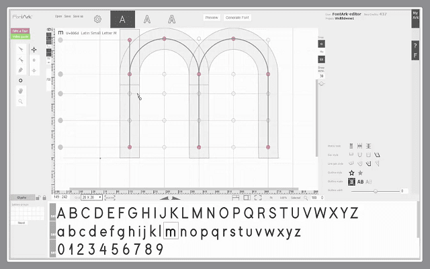The image size is (430, 269).
Task: Select the magnifier zoom tool
Action: tap(21, 101)
